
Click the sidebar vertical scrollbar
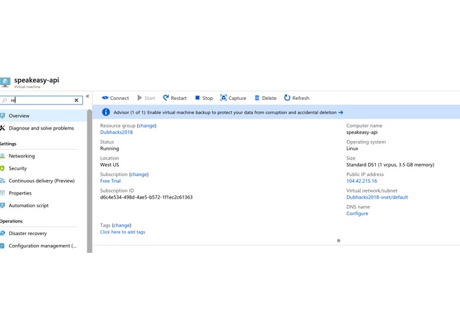(89, 181)
